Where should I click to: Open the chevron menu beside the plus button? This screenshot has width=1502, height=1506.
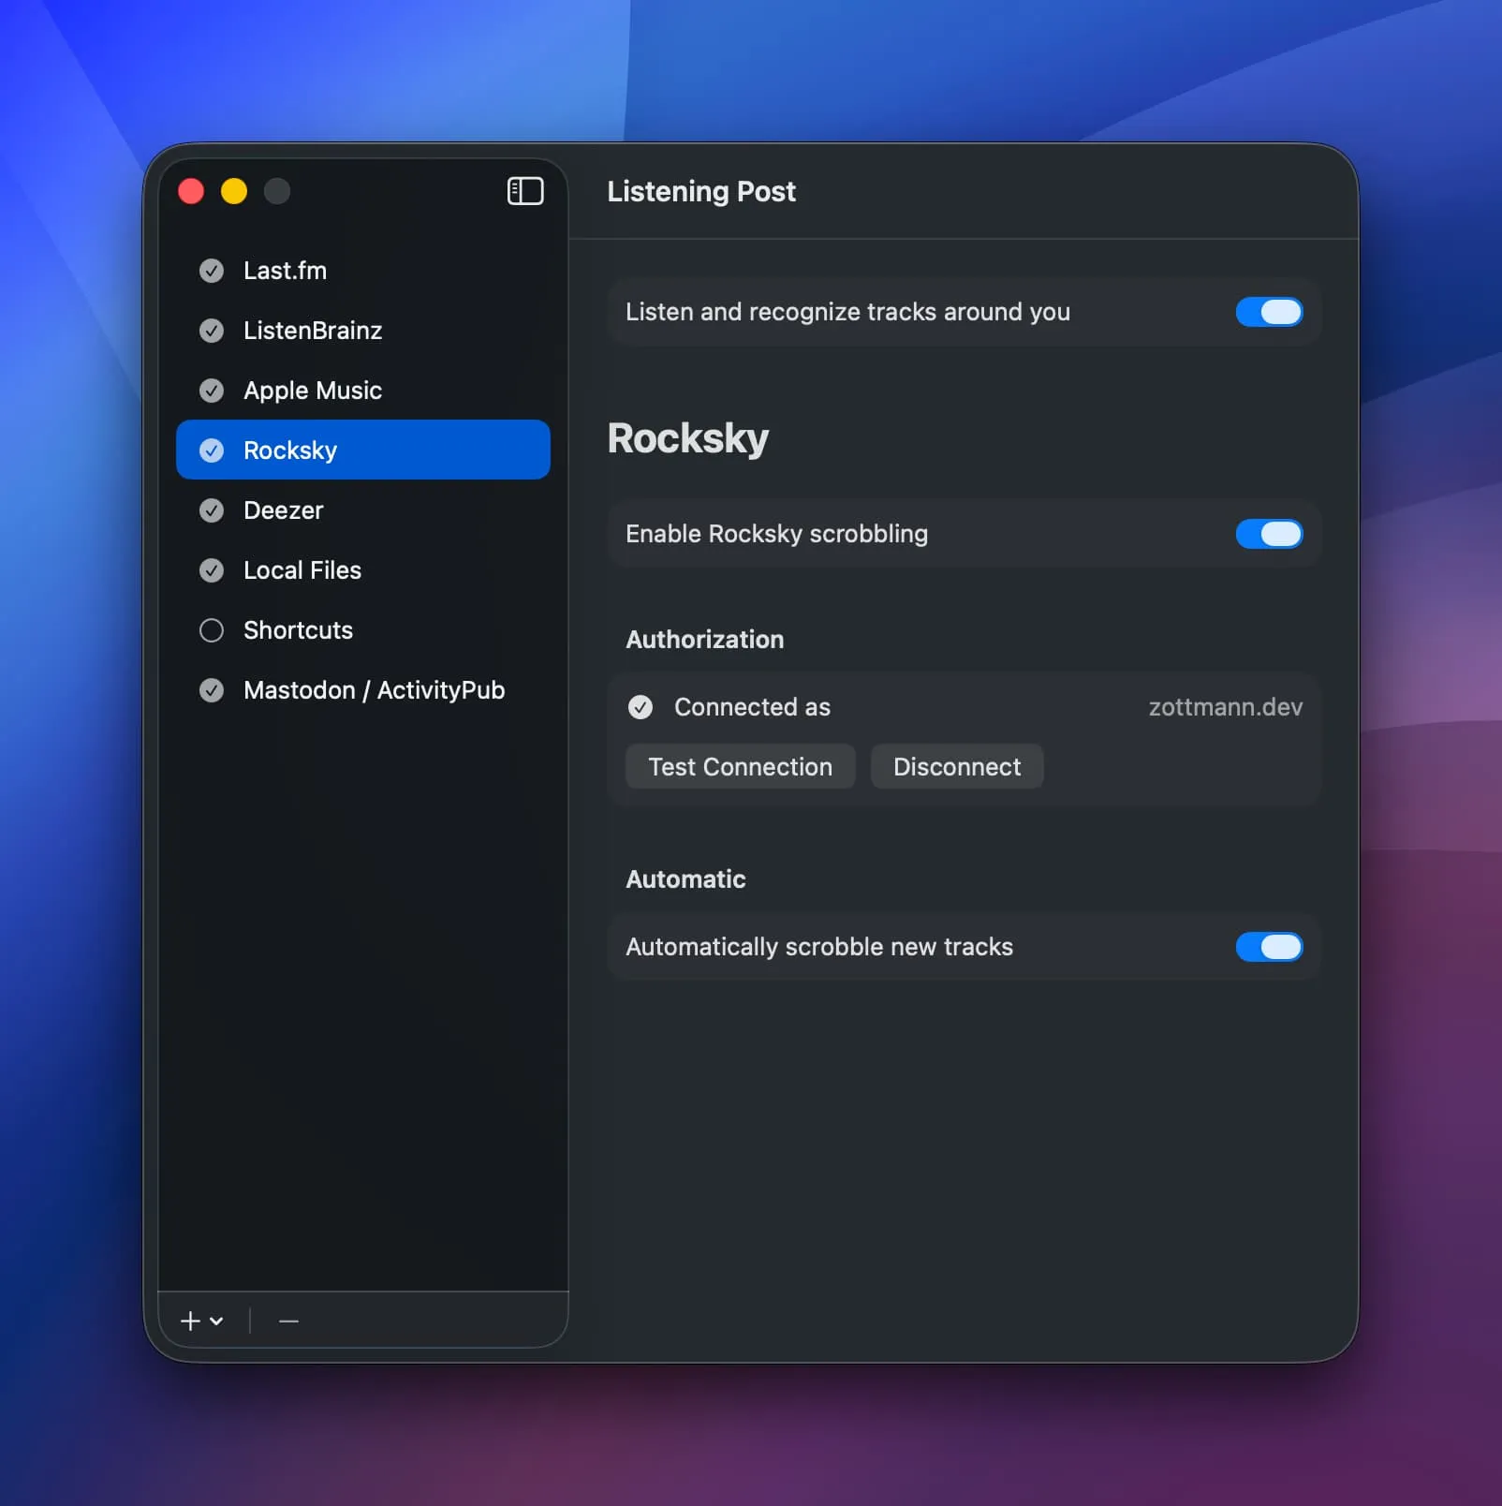click(216, 1323)
